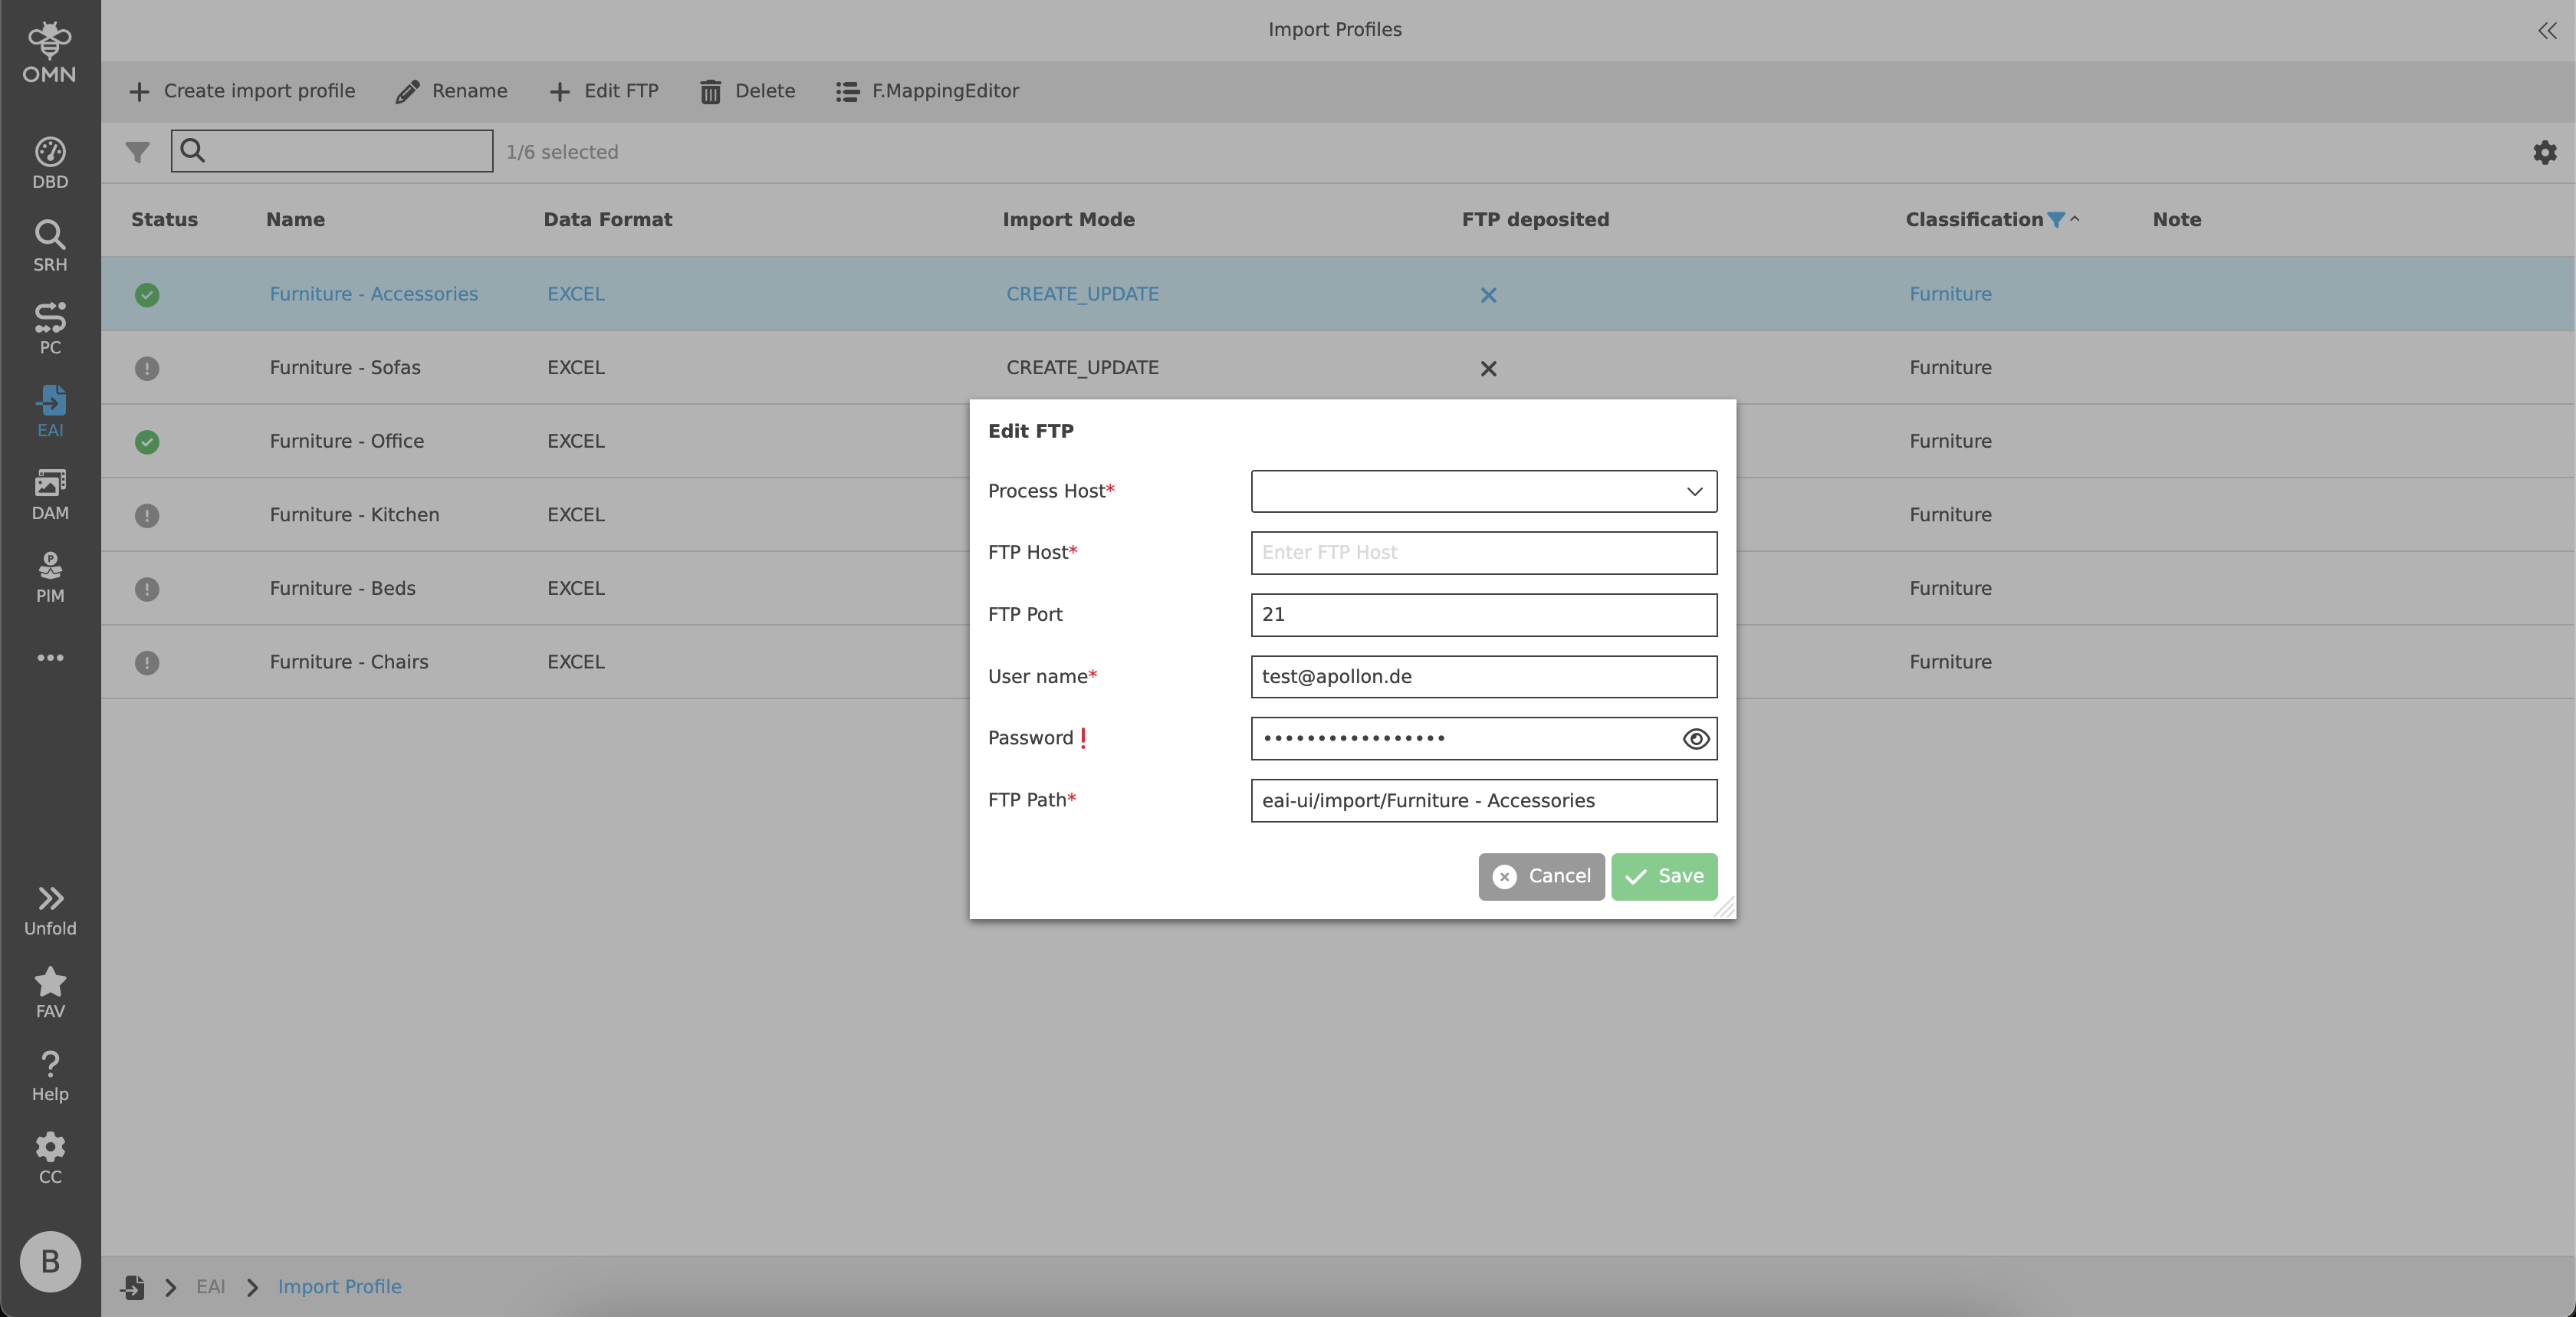Open the DBD dashboard sidebar icon
Screen dimensions: 2576x1317
50,162
